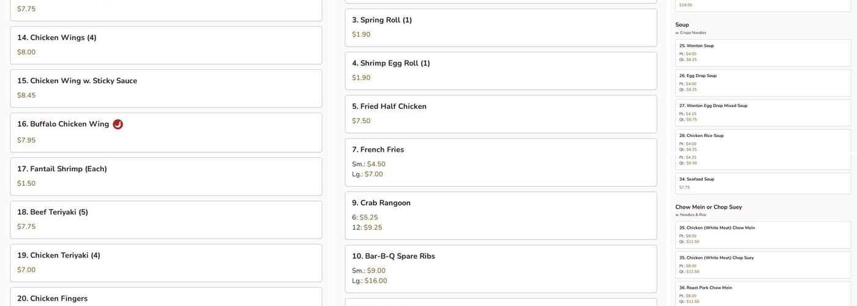Select the French Fries item
The height and width of the screenshot is (306, 857).
(501, 162)
